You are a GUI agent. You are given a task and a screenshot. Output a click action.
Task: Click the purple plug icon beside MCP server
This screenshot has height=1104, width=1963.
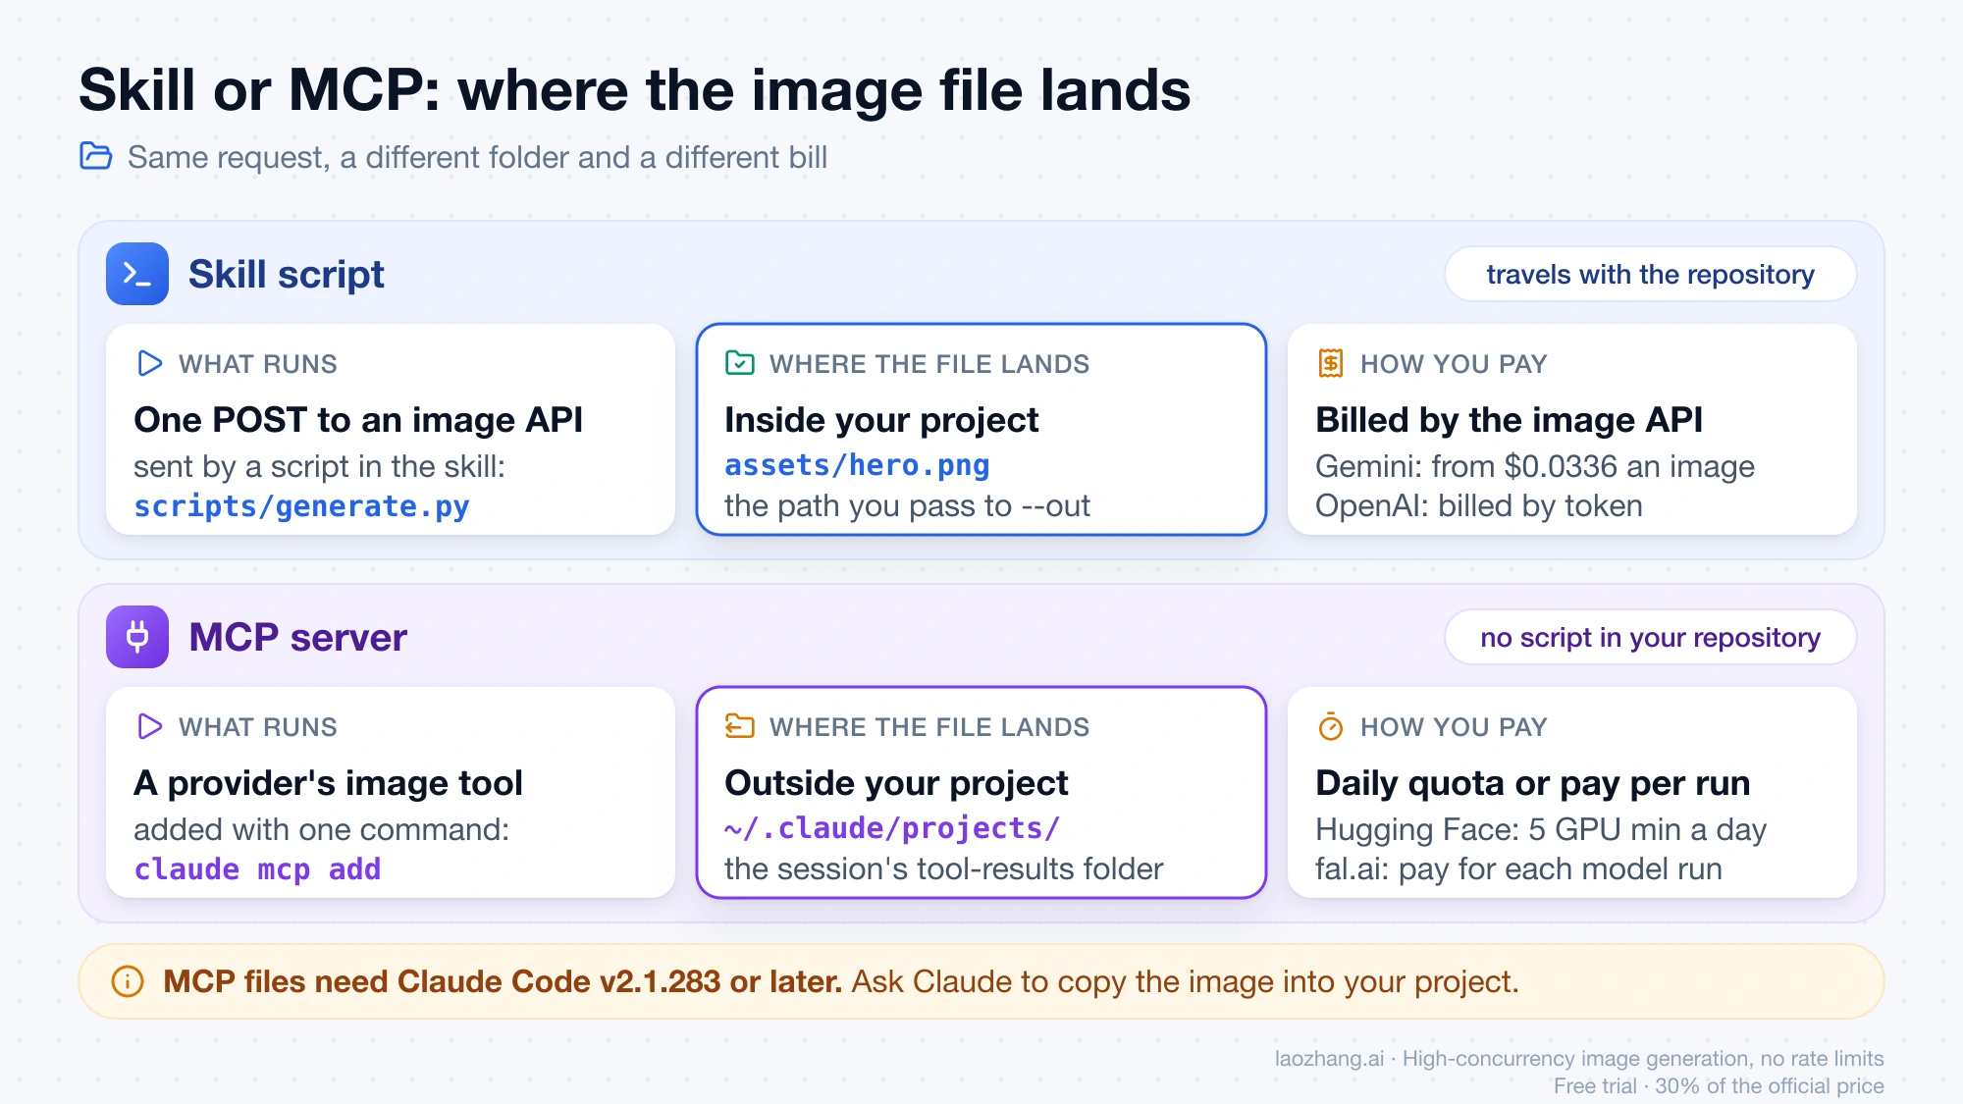(137, 637)
